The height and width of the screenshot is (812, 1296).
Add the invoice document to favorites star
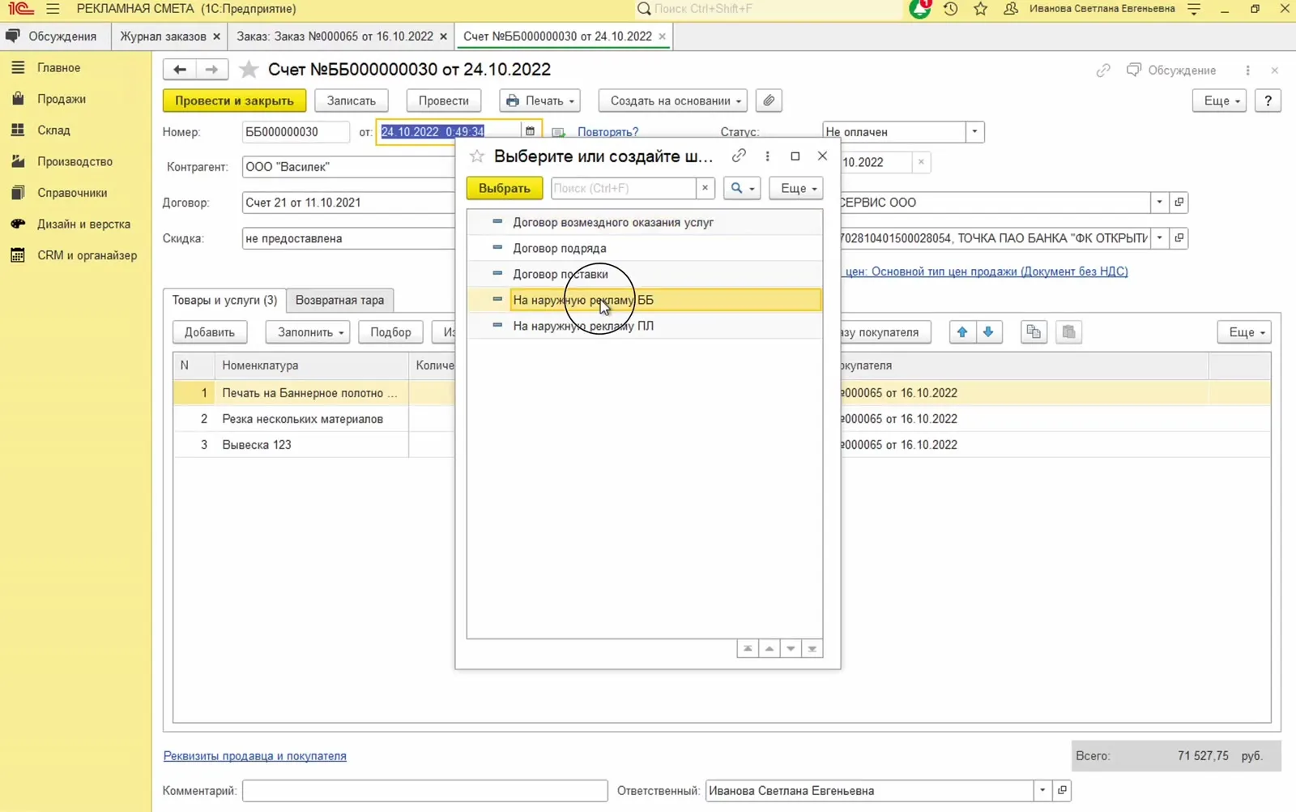tap(249, 70)
